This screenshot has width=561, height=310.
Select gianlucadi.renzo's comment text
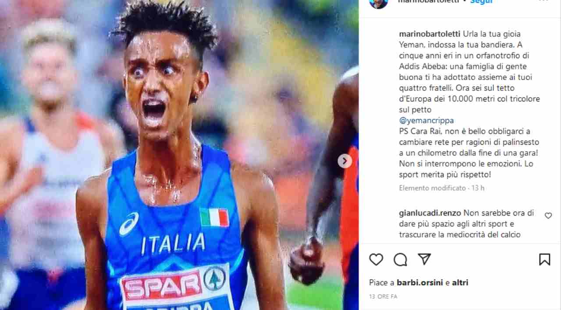click(x=466, y=224)
